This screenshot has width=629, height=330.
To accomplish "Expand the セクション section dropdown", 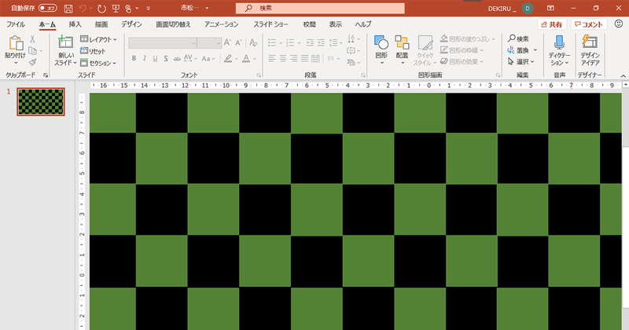I will point(102,62).
